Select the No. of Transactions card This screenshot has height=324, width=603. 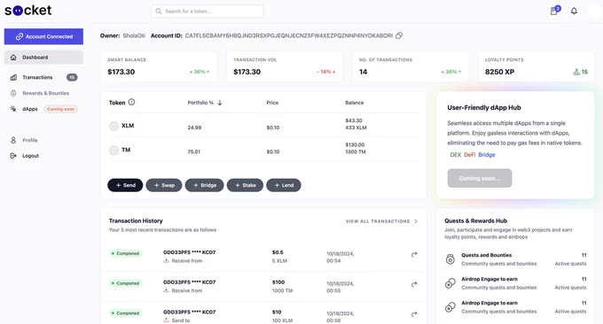(411, 66)
